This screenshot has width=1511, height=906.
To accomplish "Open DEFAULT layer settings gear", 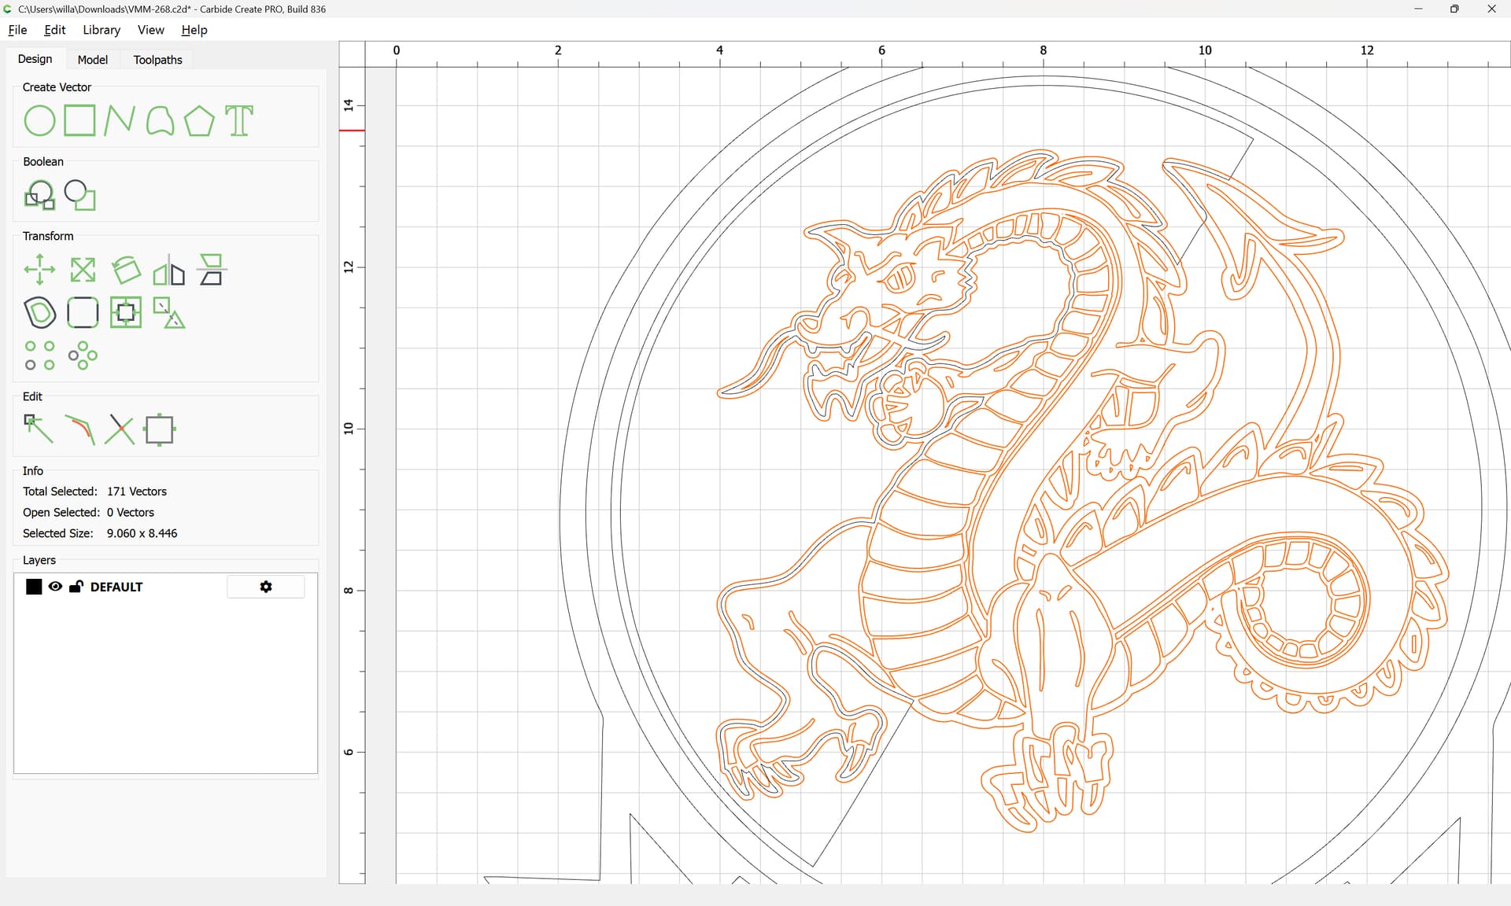I will coord(266,587).
